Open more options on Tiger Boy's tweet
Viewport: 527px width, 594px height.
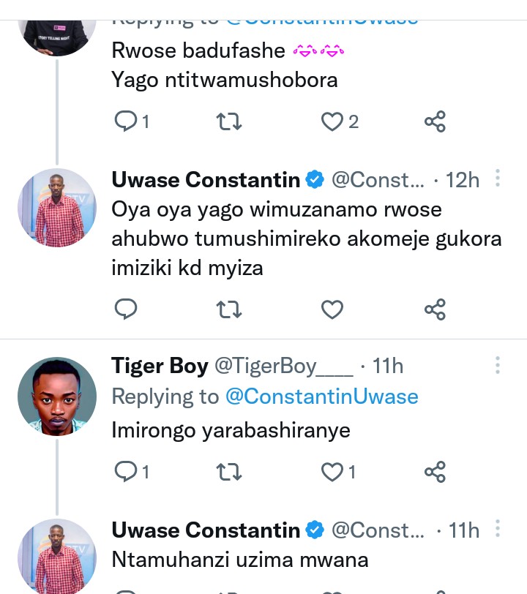click(x=498, y=365)
